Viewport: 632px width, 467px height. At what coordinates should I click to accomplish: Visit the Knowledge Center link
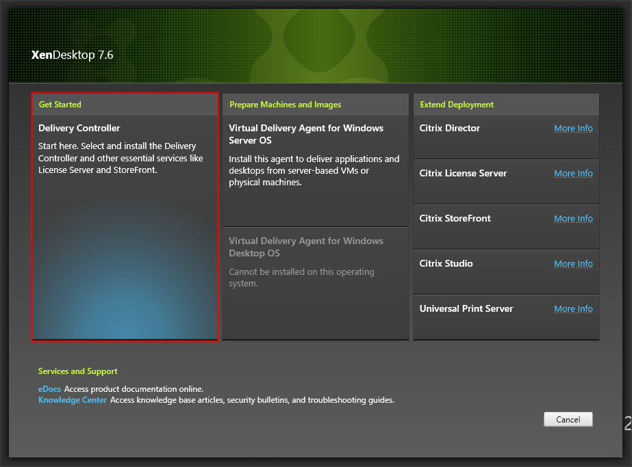point(73,400)
